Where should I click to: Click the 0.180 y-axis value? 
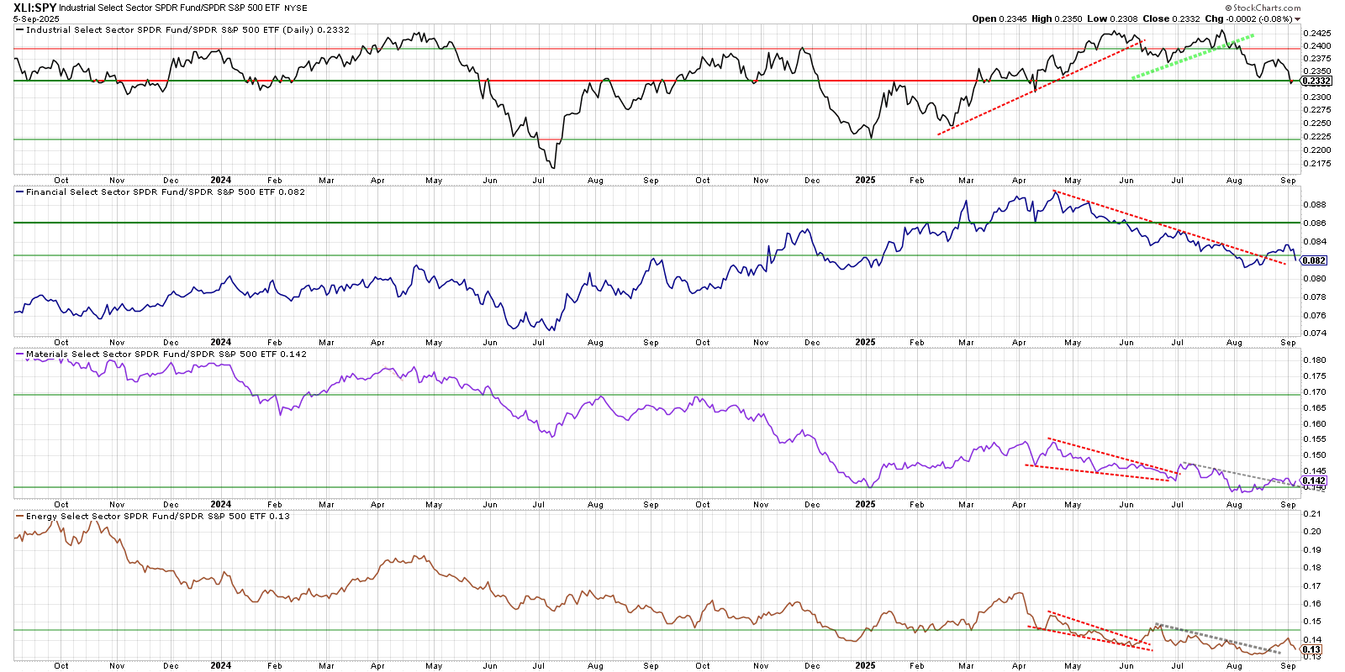tap(1315, 360)
